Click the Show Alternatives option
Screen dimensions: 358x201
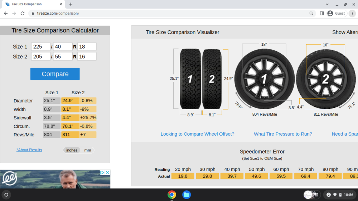[345, 32]
